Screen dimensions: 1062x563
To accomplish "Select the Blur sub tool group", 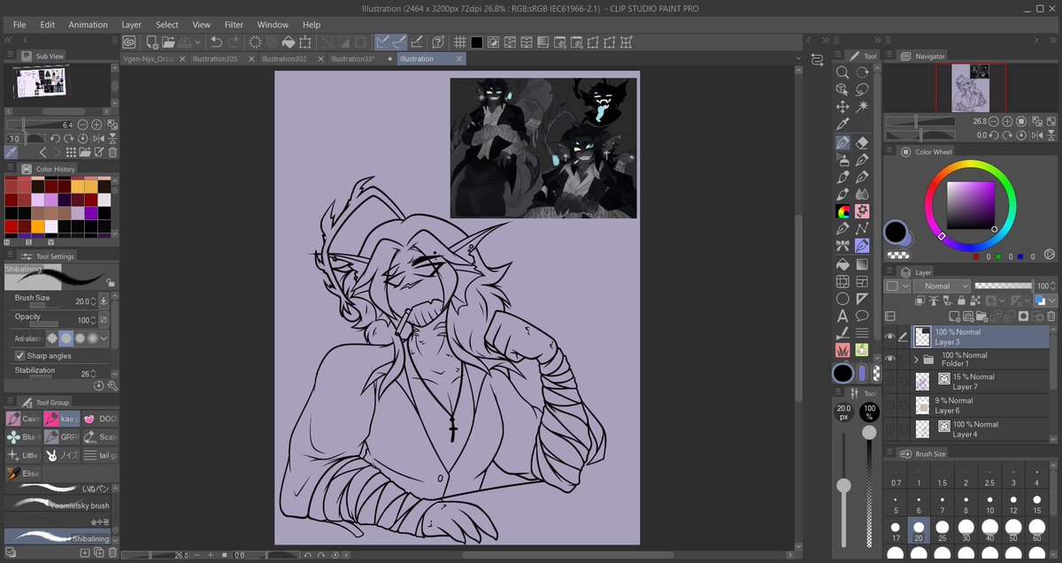I will pyautogui.click(x=23, y=437).
